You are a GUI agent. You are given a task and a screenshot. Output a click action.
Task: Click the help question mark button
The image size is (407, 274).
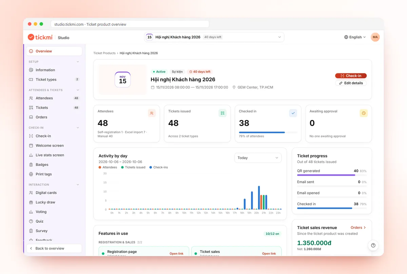pos(373,245)
